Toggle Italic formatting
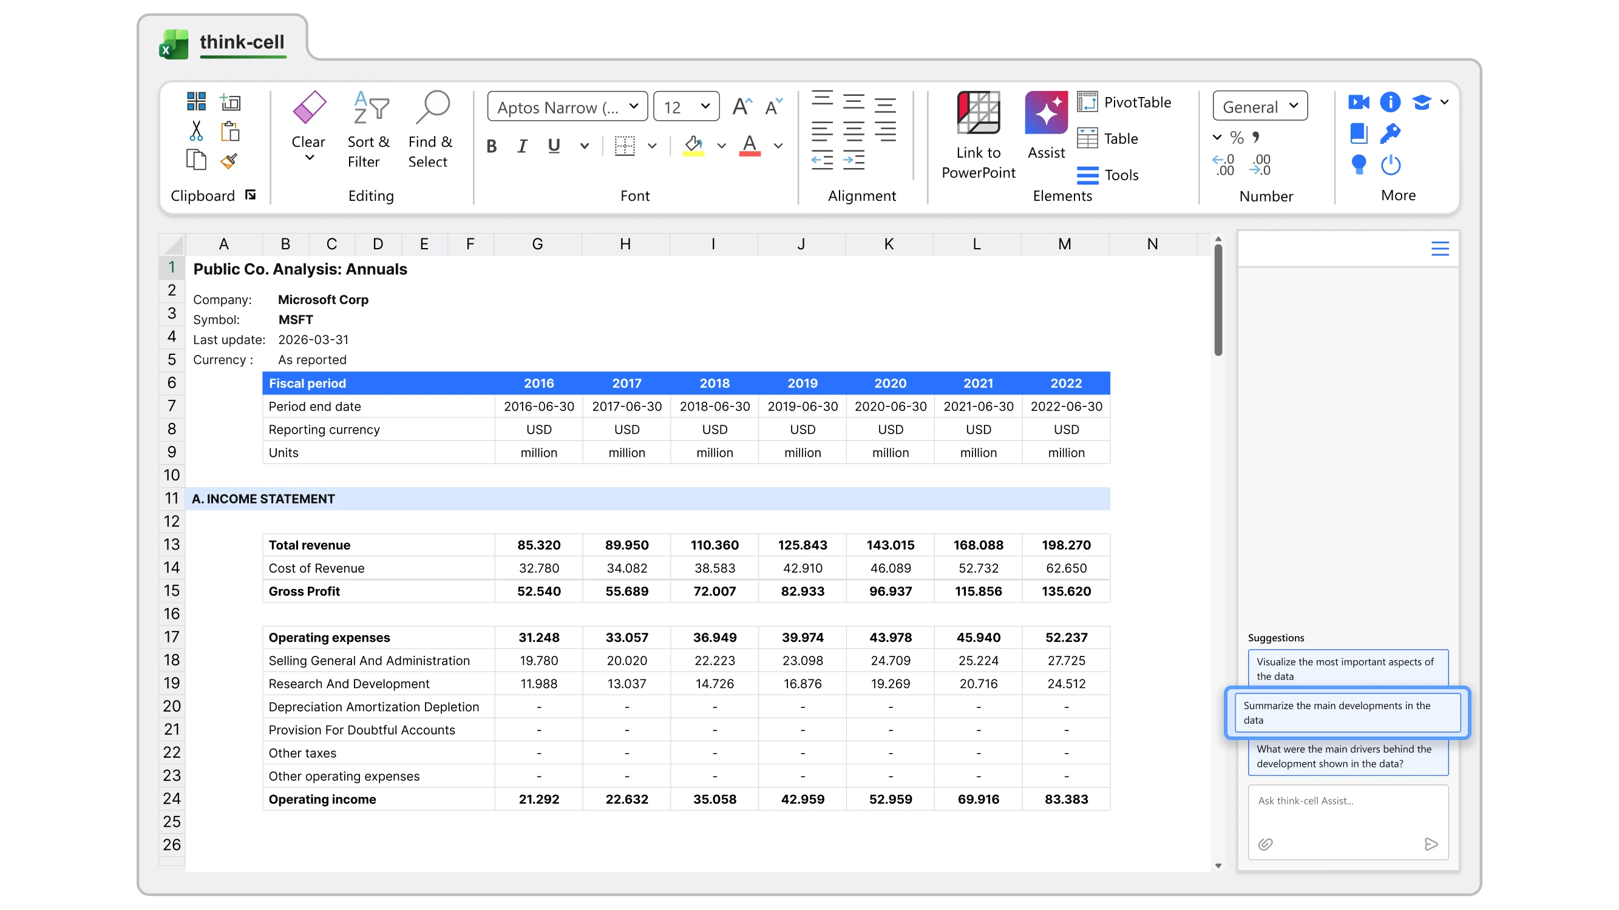The image size is (1619, 910). 522,146
